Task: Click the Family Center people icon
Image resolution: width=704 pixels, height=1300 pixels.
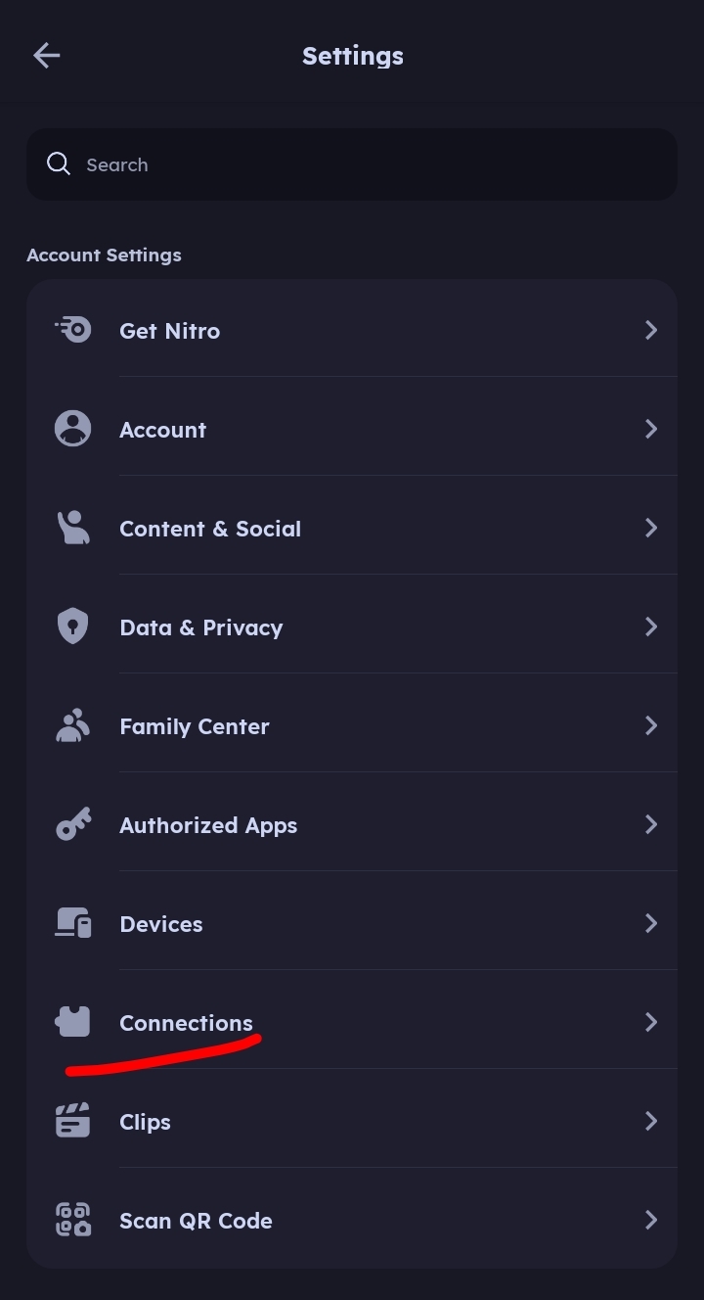Action: pos(73,725)
